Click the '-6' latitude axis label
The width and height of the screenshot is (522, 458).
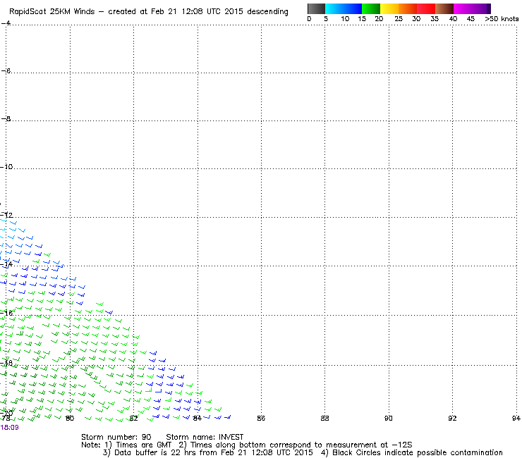[6, 71]
